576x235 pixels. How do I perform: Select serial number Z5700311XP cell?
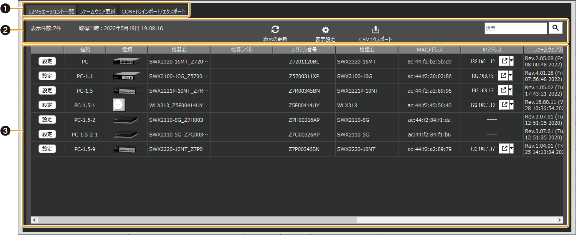pos(304,76)
